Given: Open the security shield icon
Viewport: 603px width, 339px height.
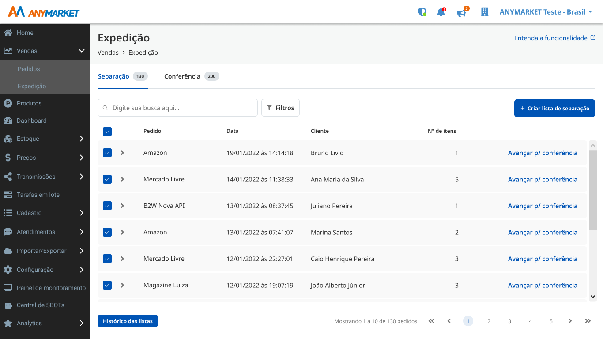Looking at the screenshot, I should (422, 12).
